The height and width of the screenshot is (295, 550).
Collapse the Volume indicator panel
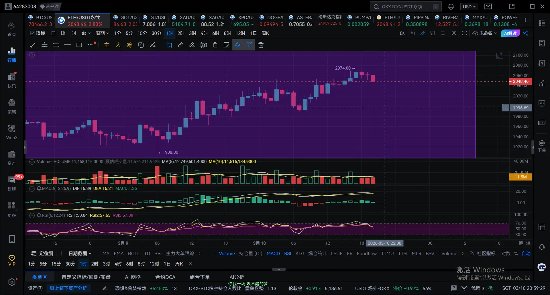[x=32, y=162]
